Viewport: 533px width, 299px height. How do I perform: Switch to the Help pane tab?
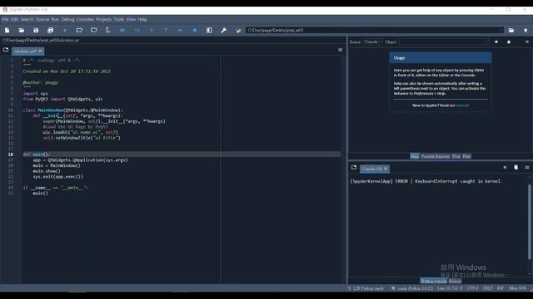click(415, 156)
